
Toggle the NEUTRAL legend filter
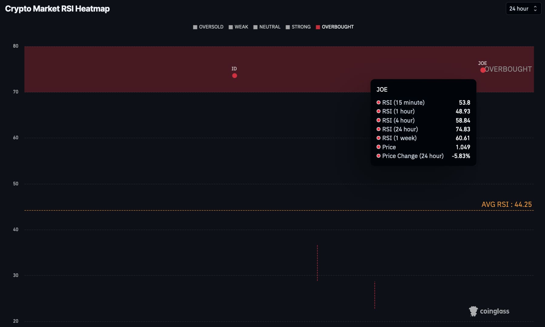267,27
